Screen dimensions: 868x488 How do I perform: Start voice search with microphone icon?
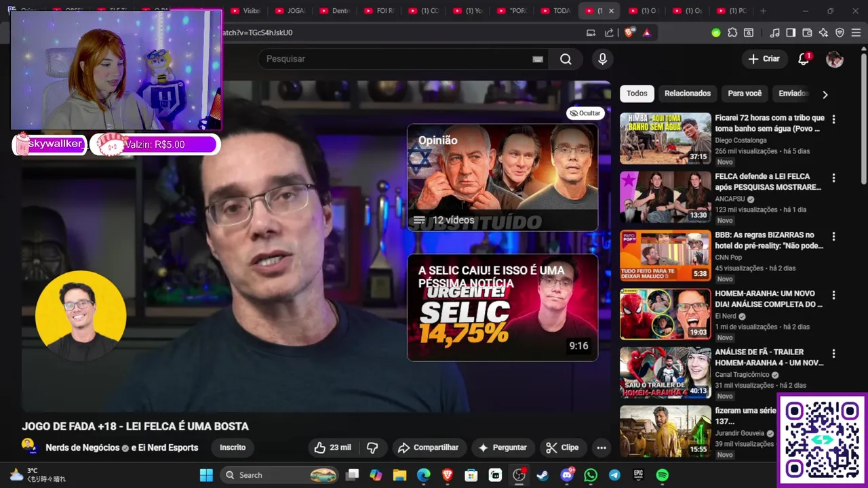pyautogui.click(x=602, y=59)
